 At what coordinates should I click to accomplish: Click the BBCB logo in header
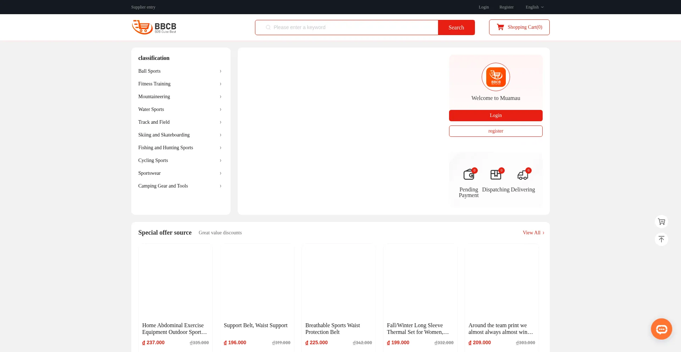154,27
